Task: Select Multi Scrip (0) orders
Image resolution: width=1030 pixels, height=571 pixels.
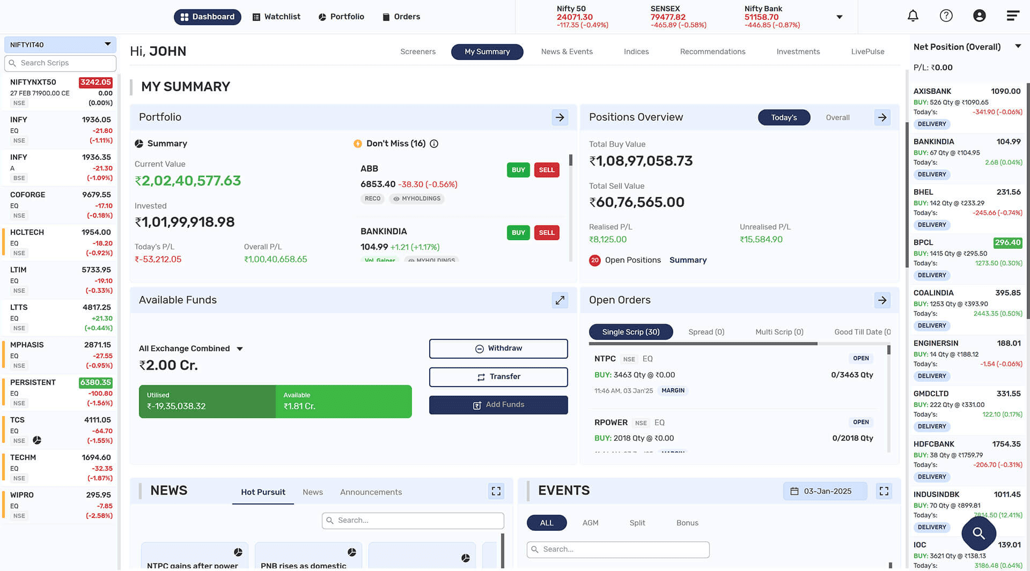Action: [779, 332]
